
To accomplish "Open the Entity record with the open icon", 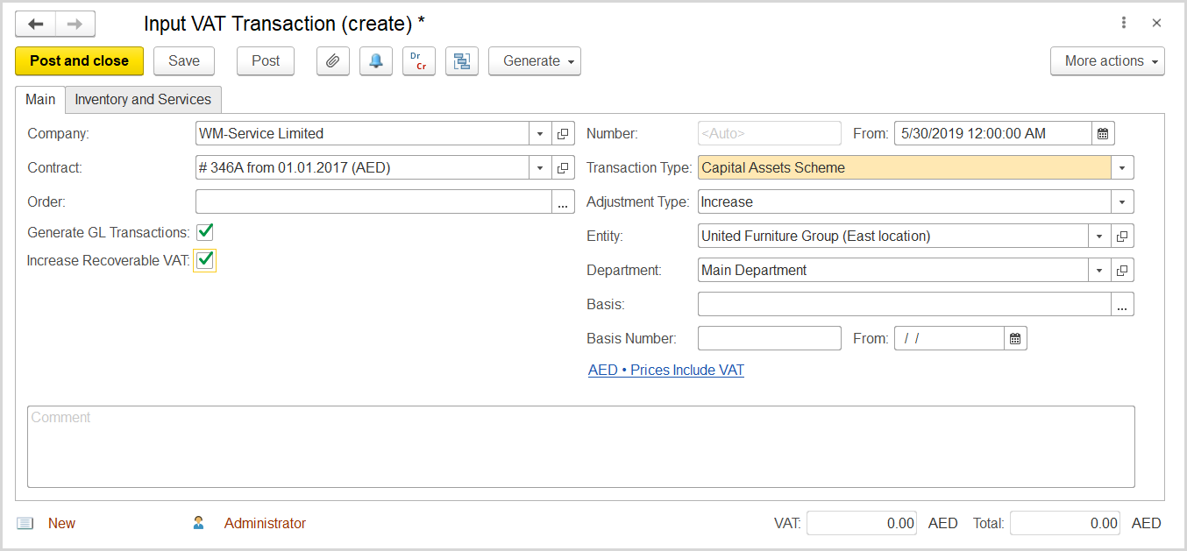I will (1123, 237).
